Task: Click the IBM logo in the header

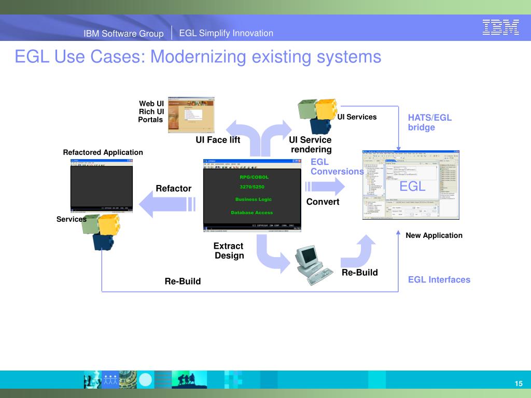Action: pyautogui.click(x=500, y=27)
